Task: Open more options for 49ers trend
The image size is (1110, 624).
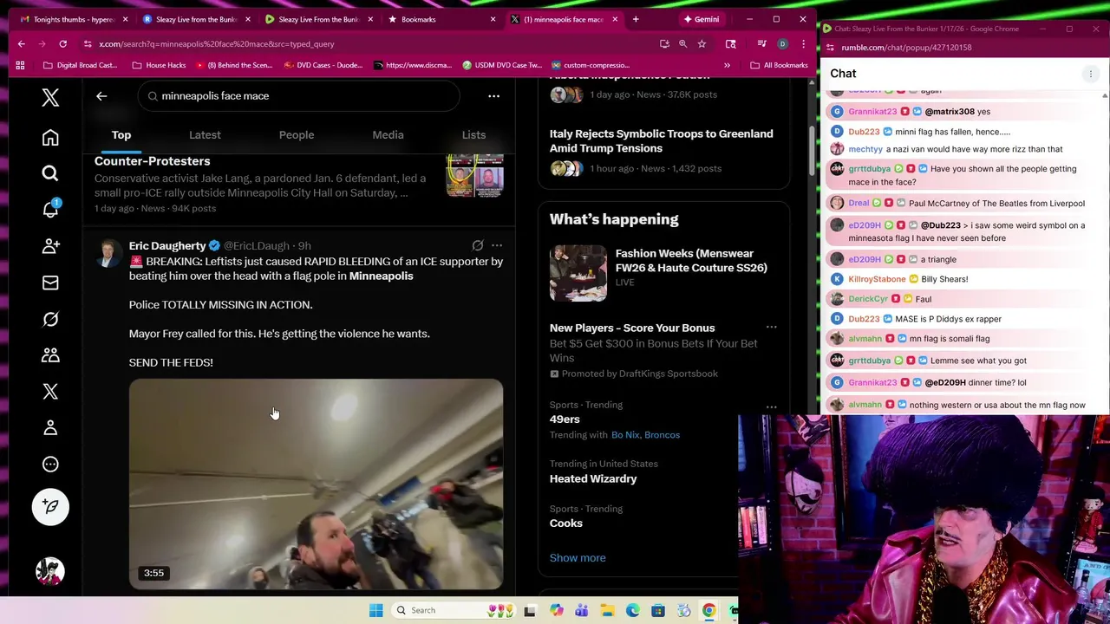Action: 771,406
